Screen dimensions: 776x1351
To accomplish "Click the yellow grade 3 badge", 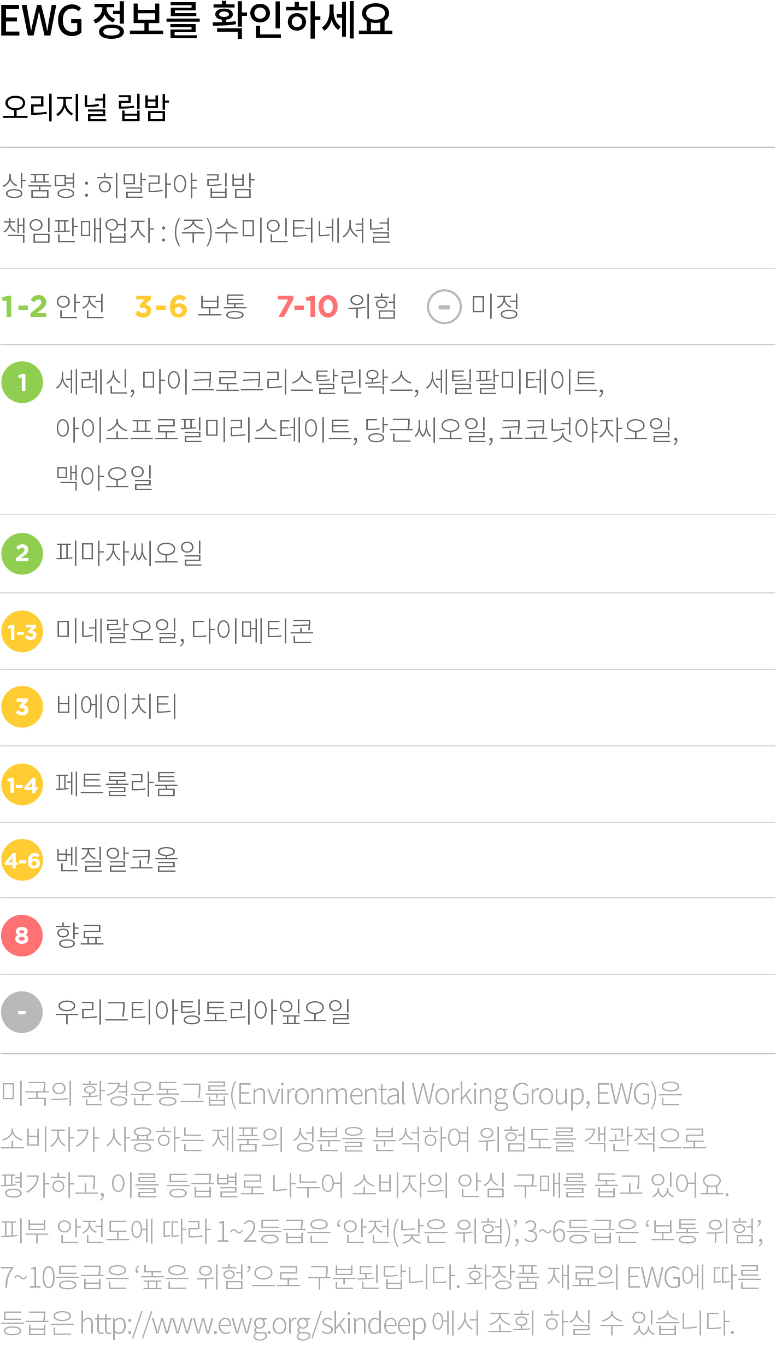I will tap(22, 707).
